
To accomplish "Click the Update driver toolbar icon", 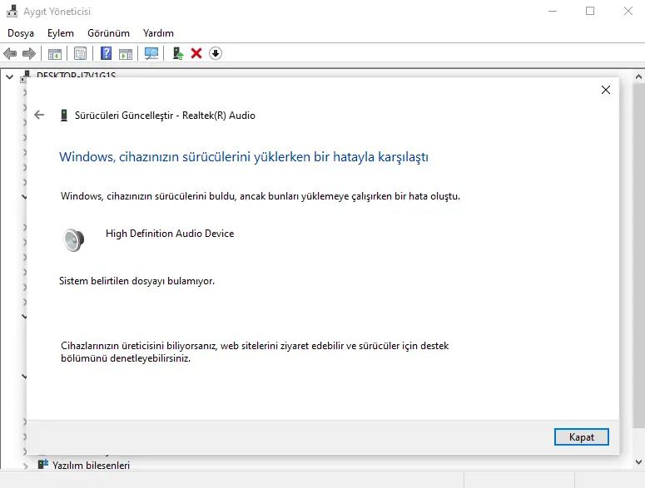I will click(x=178, y=53).
